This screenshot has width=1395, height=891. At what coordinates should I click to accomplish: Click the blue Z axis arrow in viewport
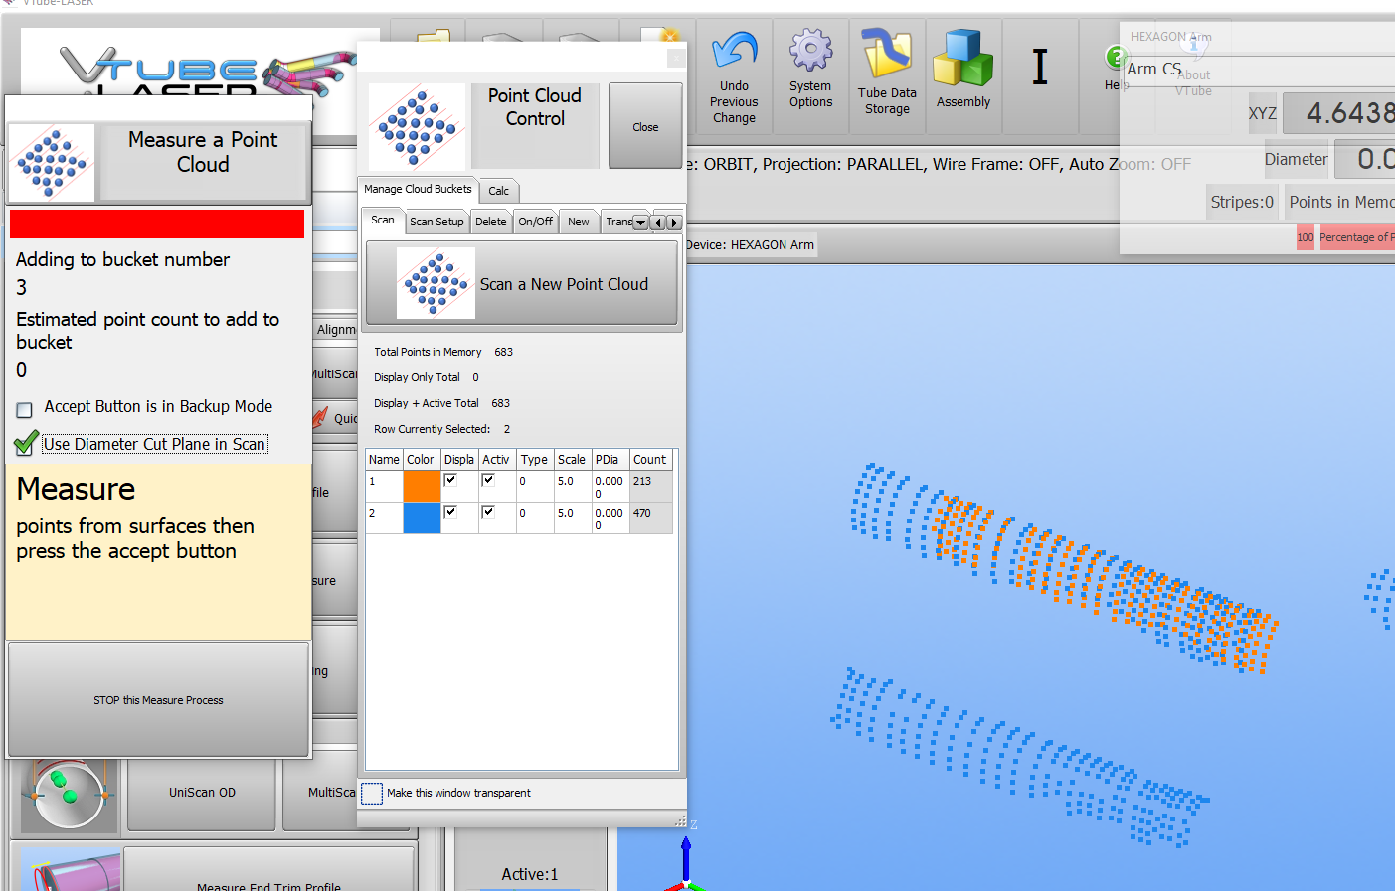(x=686, y=859)
